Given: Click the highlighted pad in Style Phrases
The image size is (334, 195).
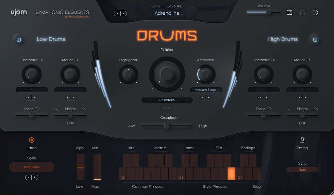Looking at the screenshot, I should click(x=231, y=173).
